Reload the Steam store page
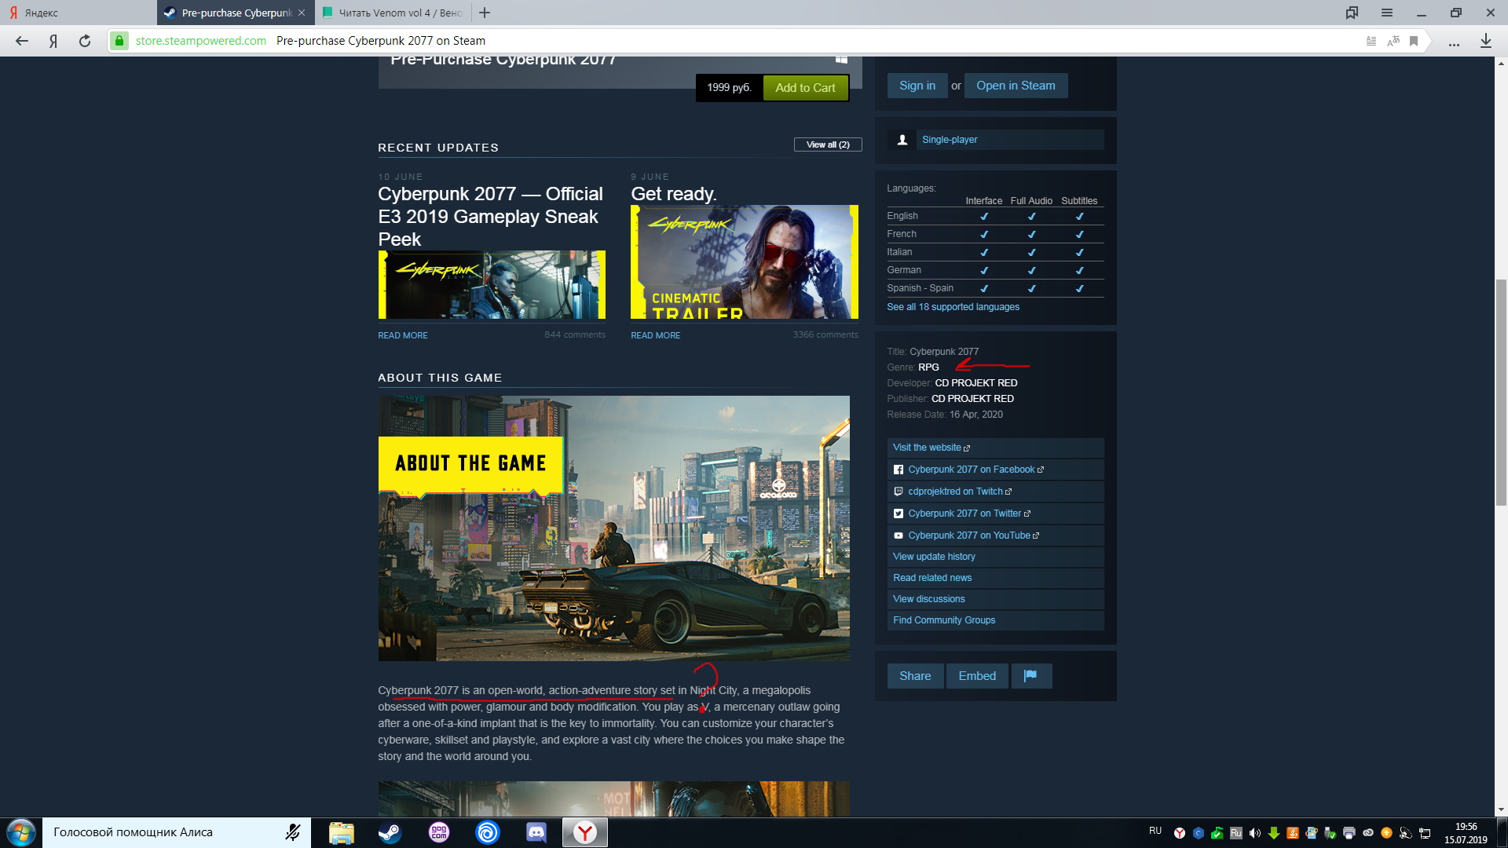 [x=85, y=41]
